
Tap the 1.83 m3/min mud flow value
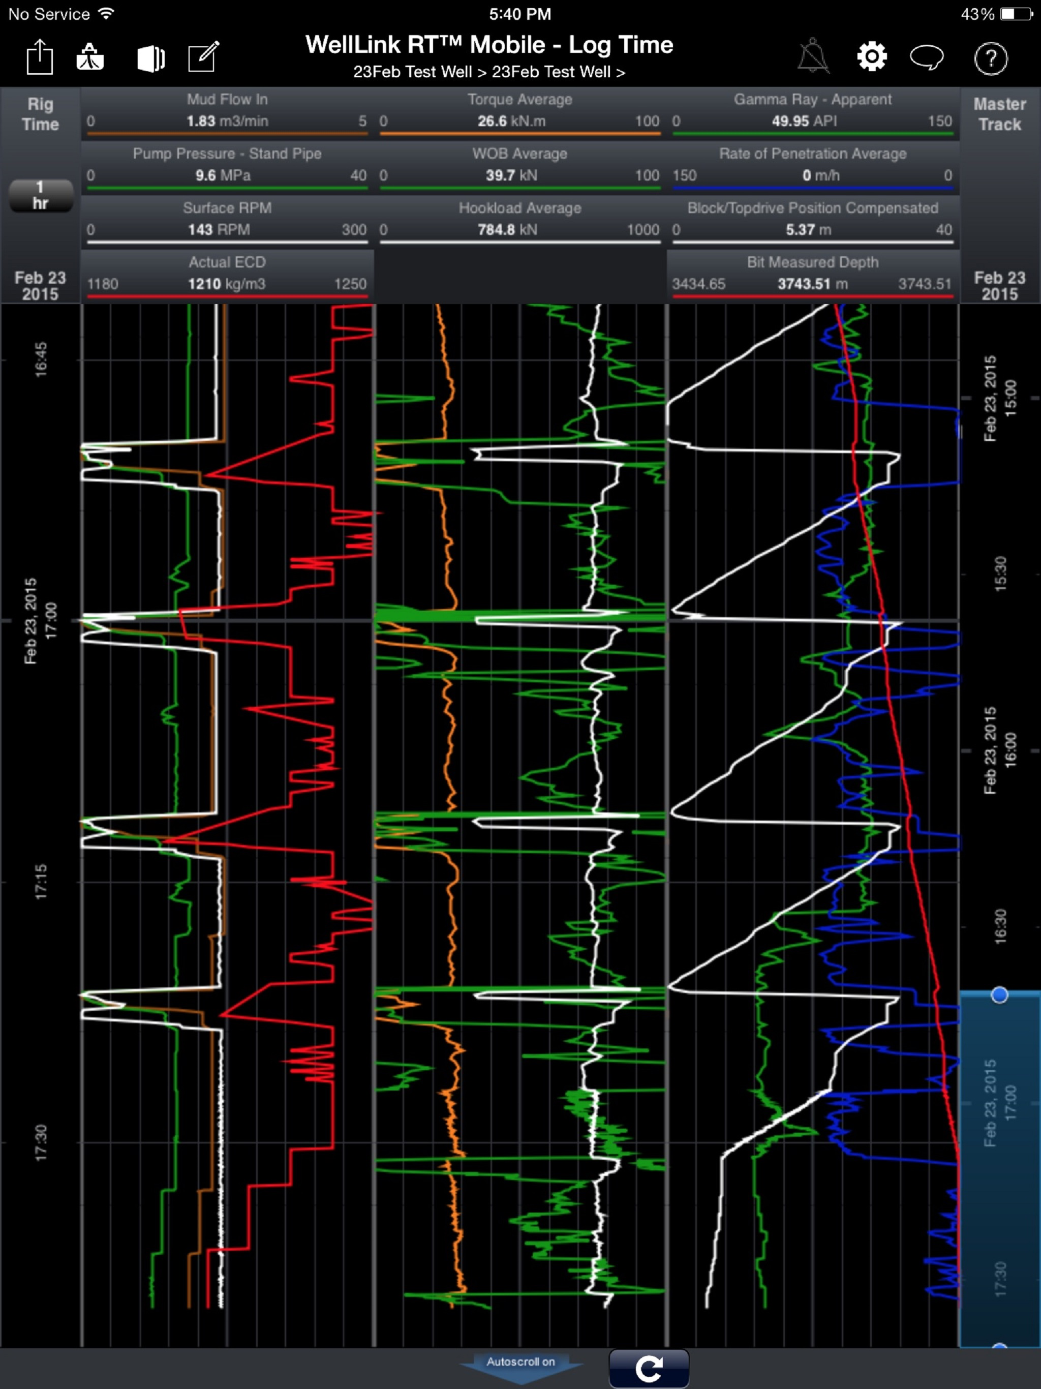click(227, 121)
